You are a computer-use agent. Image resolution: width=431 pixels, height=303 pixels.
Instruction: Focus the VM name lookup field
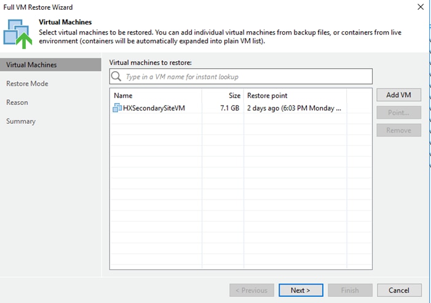[x=241, y=77]
